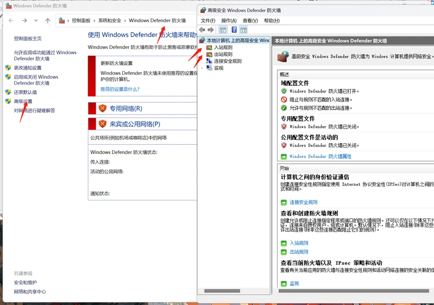This screenshot has height=305, width=434.
Task: Click red X icon under 公用配置文件是活动的
Action: [283, 145]
